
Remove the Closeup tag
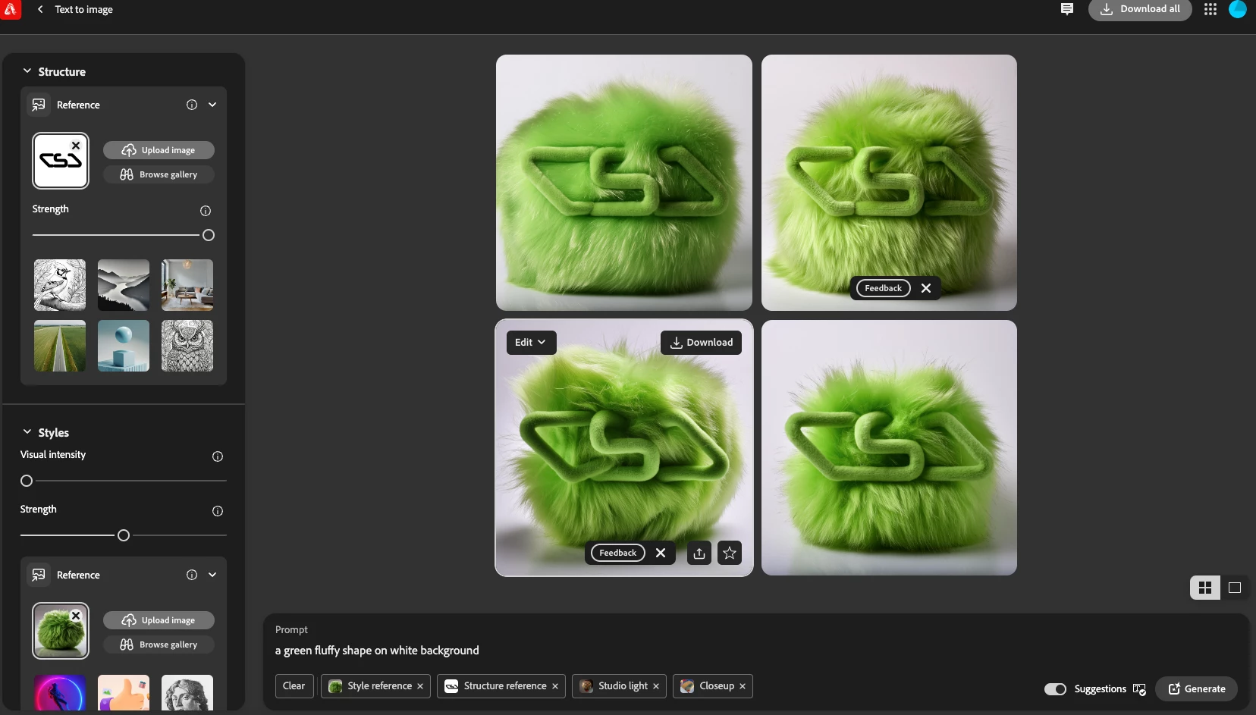click(743, 686)
